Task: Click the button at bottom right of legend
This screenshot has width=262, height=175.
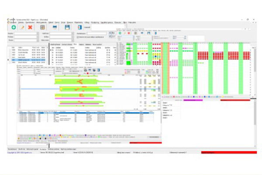Action: 153,137
